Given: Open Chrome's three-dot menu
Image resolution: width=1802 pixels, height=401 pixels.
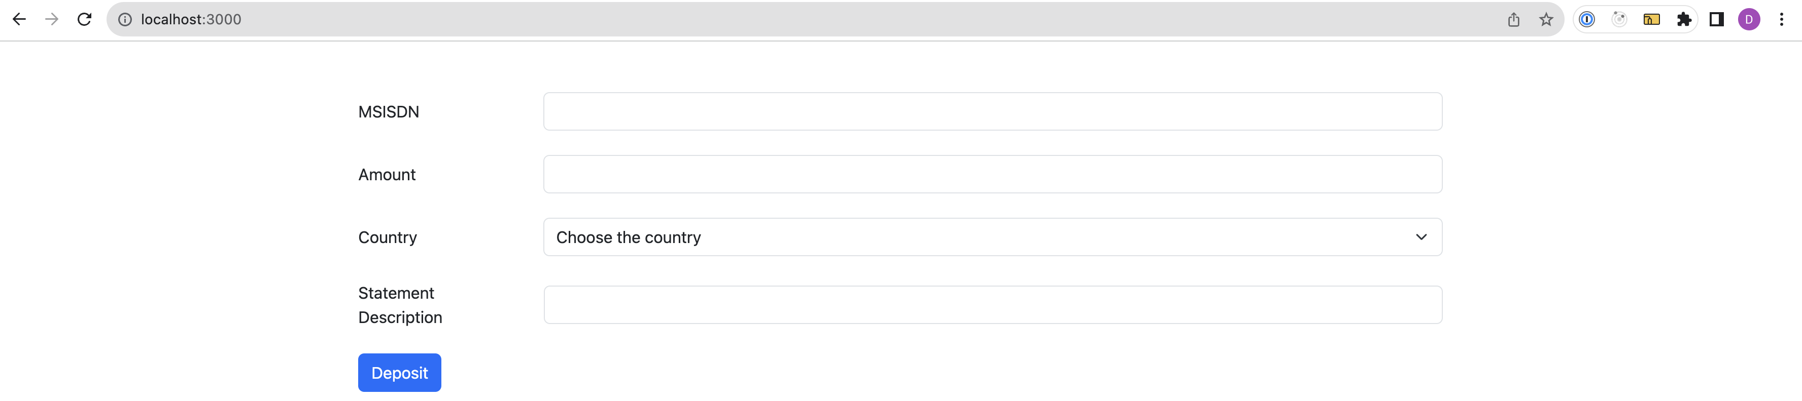Looking at the screenshot, I should (x=1782, y=20).
